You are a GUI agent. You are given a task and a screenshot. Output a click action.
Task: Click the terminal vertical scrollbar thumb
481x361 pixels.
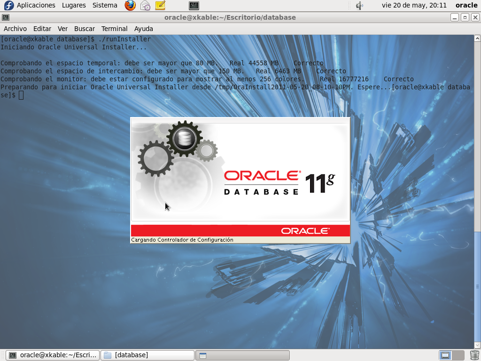pos(477,287)
